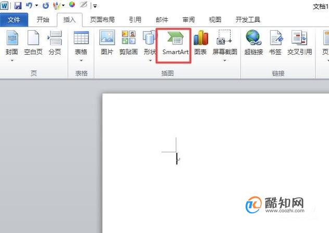Expand the Shapes (形状) gallery dropdown

tap(150, 60)
